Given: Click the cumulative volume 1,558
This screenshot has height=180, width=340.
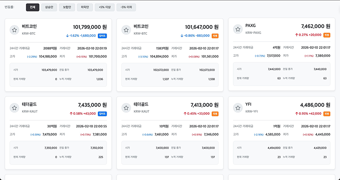Looking at the screenshot, I should (x=211, y=79).
